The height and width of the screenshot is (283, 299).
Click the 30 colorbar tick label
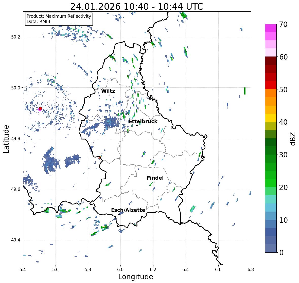tap(283, 155)
